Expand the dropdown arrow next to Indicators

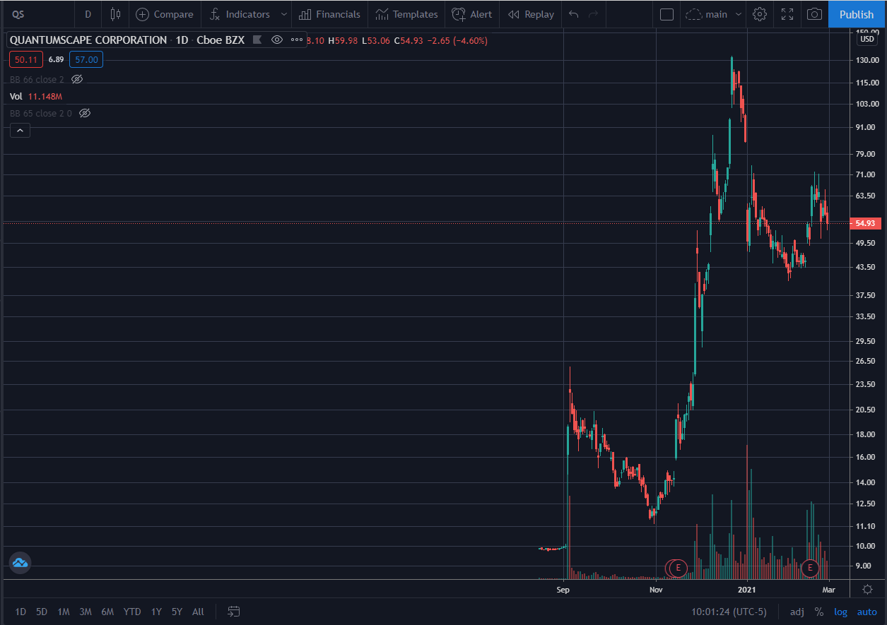point(284,14)
